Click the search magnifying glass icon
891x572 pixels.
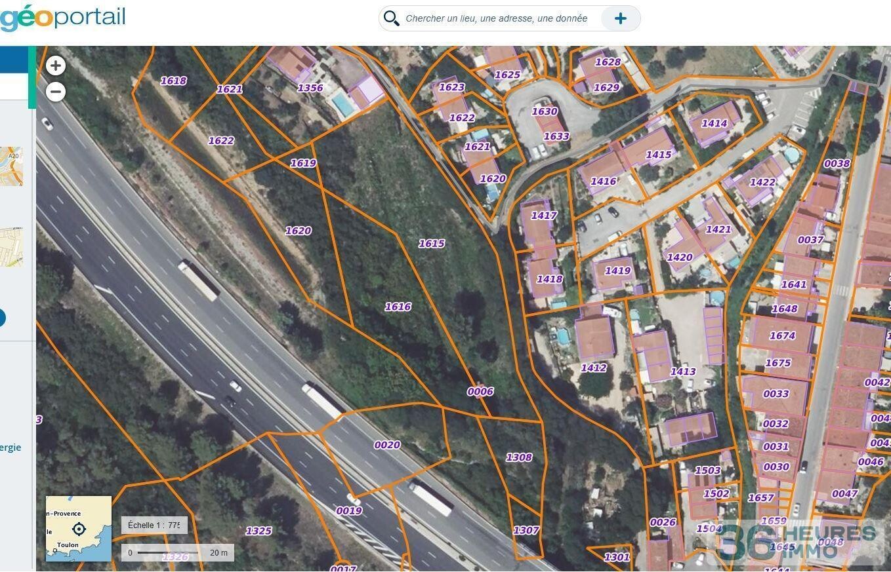pos(392,18)
